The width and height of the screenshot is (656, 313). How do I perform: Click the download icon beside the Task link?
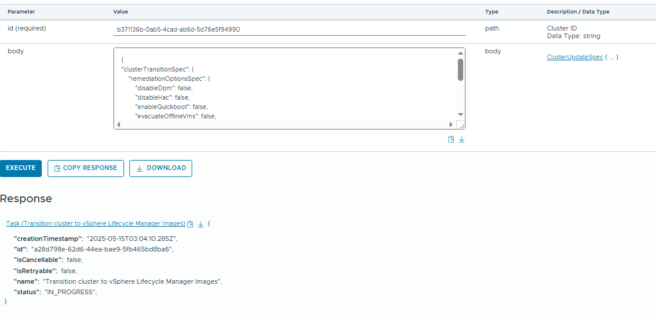[x=200, y=224]
